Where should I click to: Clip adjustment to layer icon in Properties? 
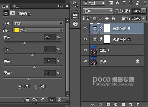[x=27, y=100]
